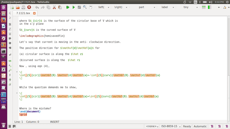Click the 'Automatic' status bar button
The width and height of the screenshot is (230, 129).
tap(200, 126)
